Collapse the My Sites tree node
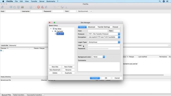Image resolution: width=171 pixels, height=96 pixels. (51, 29)
